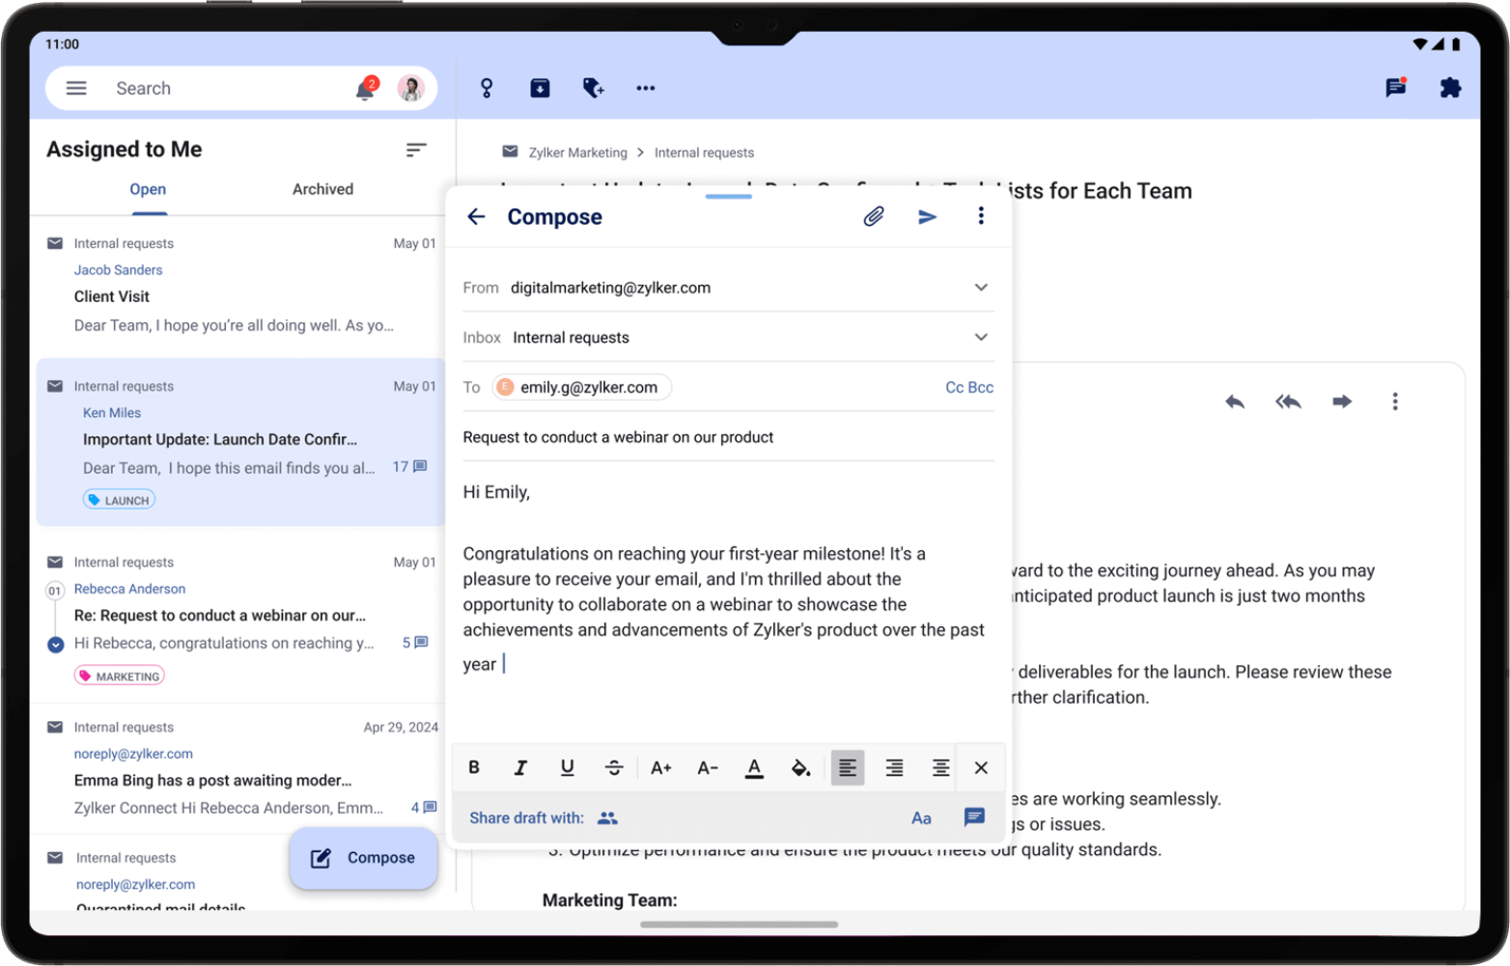
Task: Open Emma Bing post awaiting moderation email
Action: 241,771
